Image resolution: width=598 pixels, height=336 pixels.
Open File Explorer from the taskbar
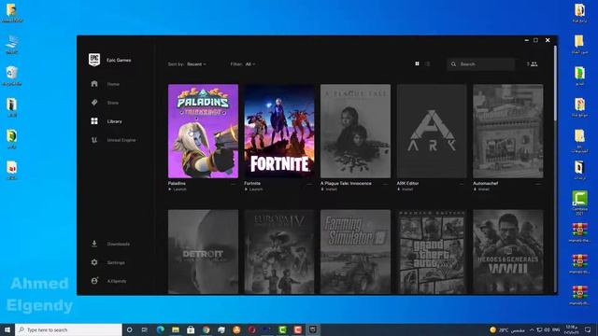(176, 329)
